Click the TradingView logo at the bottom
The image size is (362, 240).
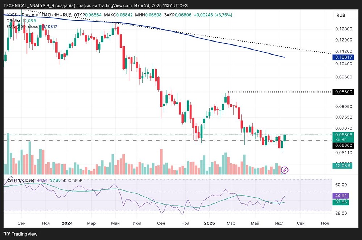pos(21,234)
